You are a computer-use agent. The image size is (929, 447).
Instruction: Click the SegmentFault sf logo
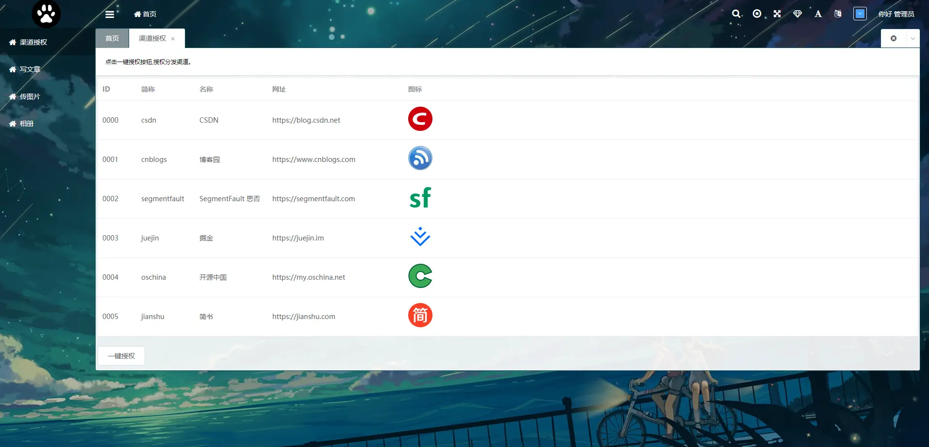(420, 198)
